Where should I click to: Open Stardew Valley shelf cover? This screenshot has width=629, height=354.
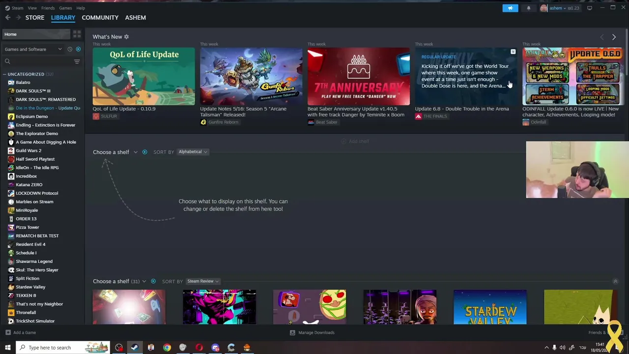(x=490, y=307)
